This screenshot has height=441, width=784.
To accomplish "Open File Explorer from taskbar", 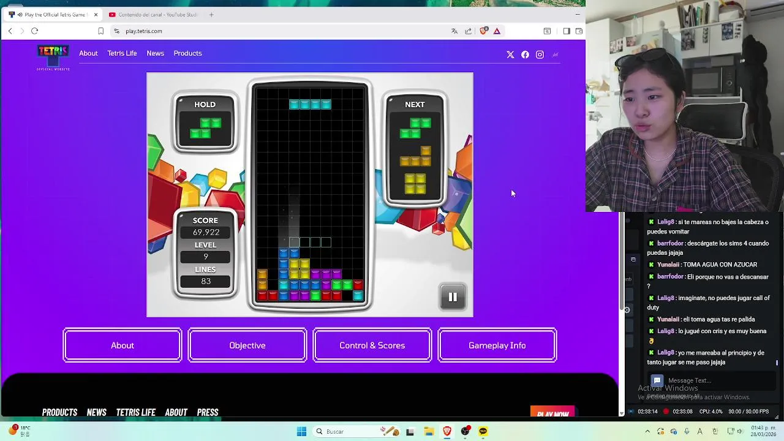I will (429, 431).
